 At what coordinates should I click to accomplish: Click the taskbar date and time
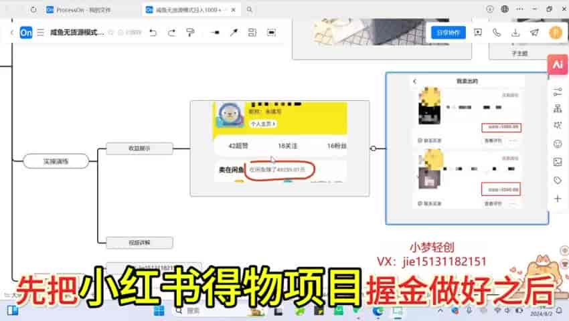click(542, 311)
